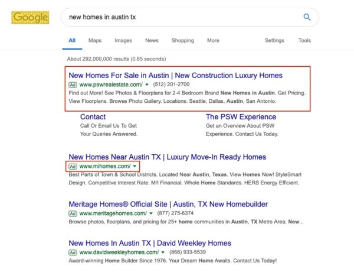
Task: Open the Contact sitelink
Action: point(93,117)
